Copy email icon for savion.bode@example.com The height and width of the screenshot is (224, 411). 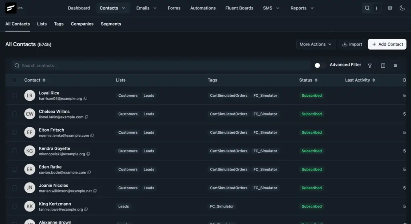89,172
